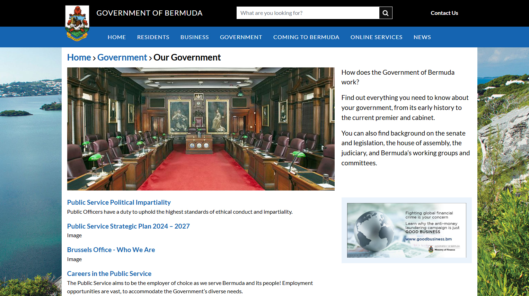
Task: Click the search magnifying glass icon
Action: point(385,12)
